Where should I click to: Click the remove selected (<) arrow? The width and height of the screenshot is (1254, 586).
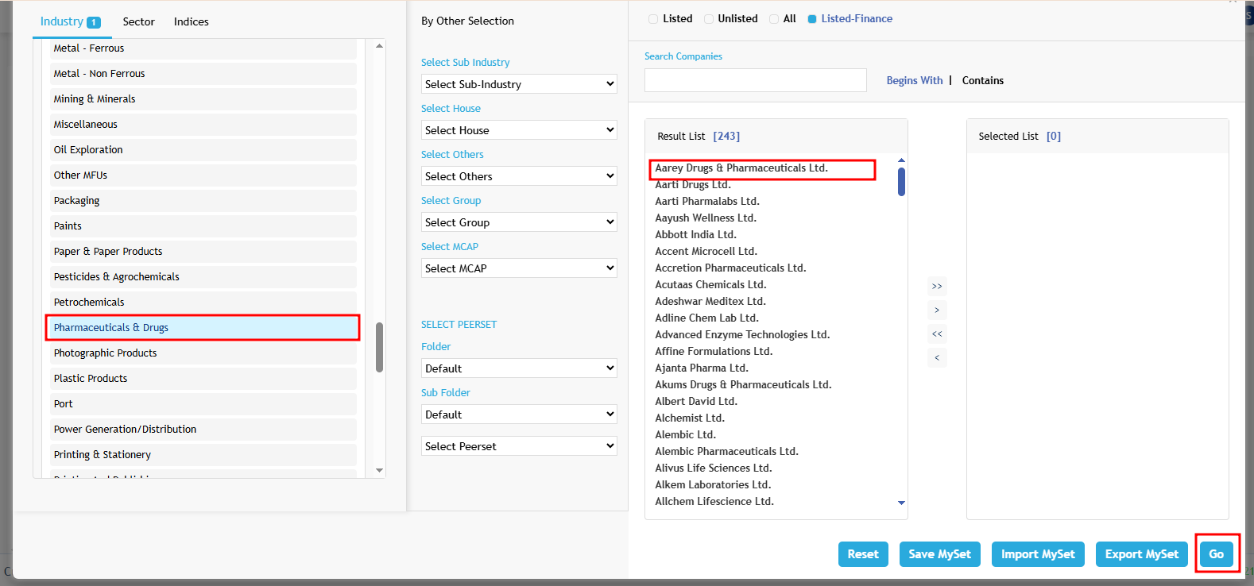coord(937,357)
